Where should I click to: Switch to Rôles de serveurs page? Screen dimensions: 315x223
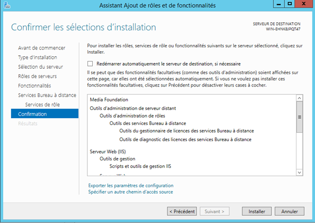point(37,76)
